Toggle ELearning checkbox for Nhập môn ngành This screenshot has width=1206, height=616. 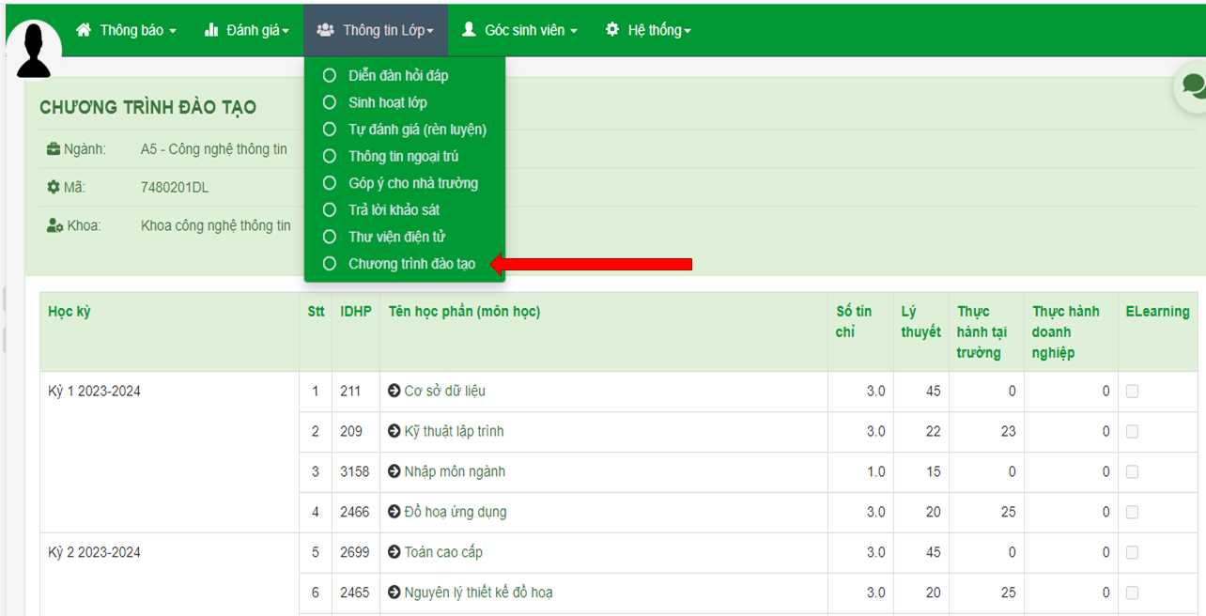tap(1132, 472)
